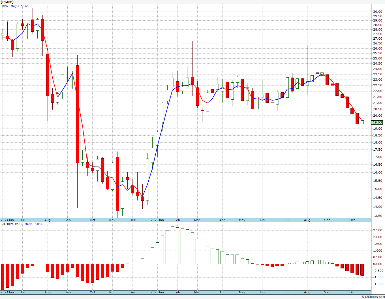Image resolution: width=385 pixels, height=299 pixels.
Task: Select the 1.000 MACD axis label
Action: pyautogui.click(x=377, y=251)
